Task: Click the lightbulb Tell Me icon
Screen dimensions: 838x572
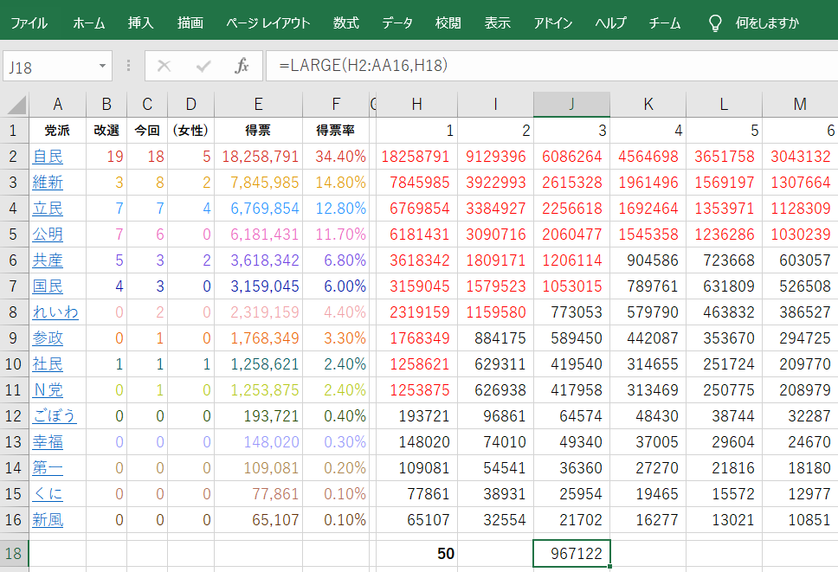Action: pyautogui.click(x=715, y=23)
